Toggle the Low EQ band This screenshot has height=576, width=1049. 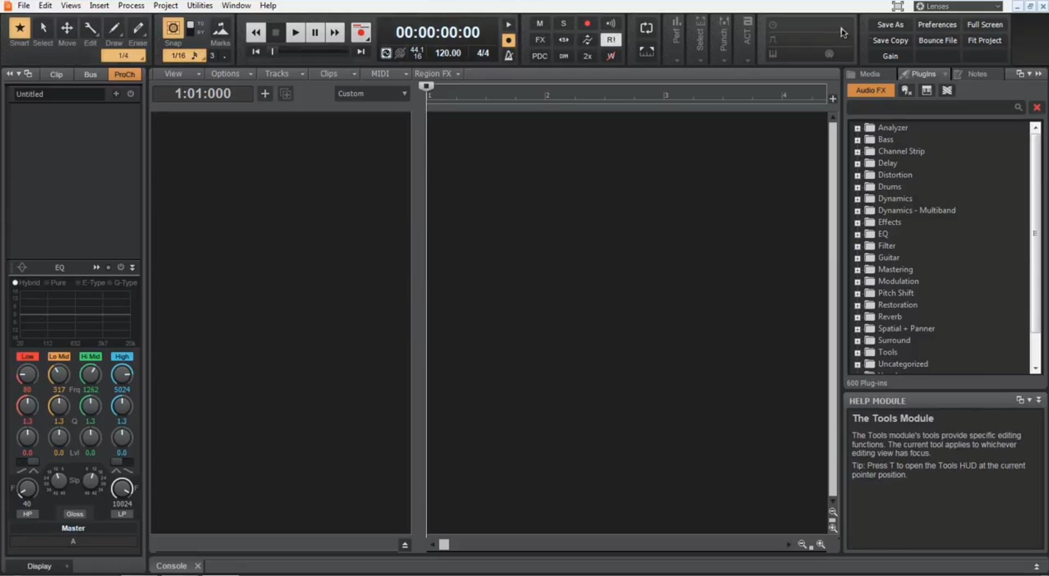pos(27,357)
